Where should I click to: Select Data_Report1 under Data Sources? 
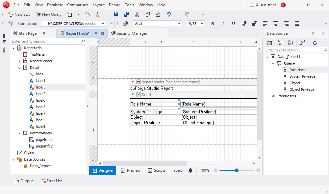(x=41, y=166)
